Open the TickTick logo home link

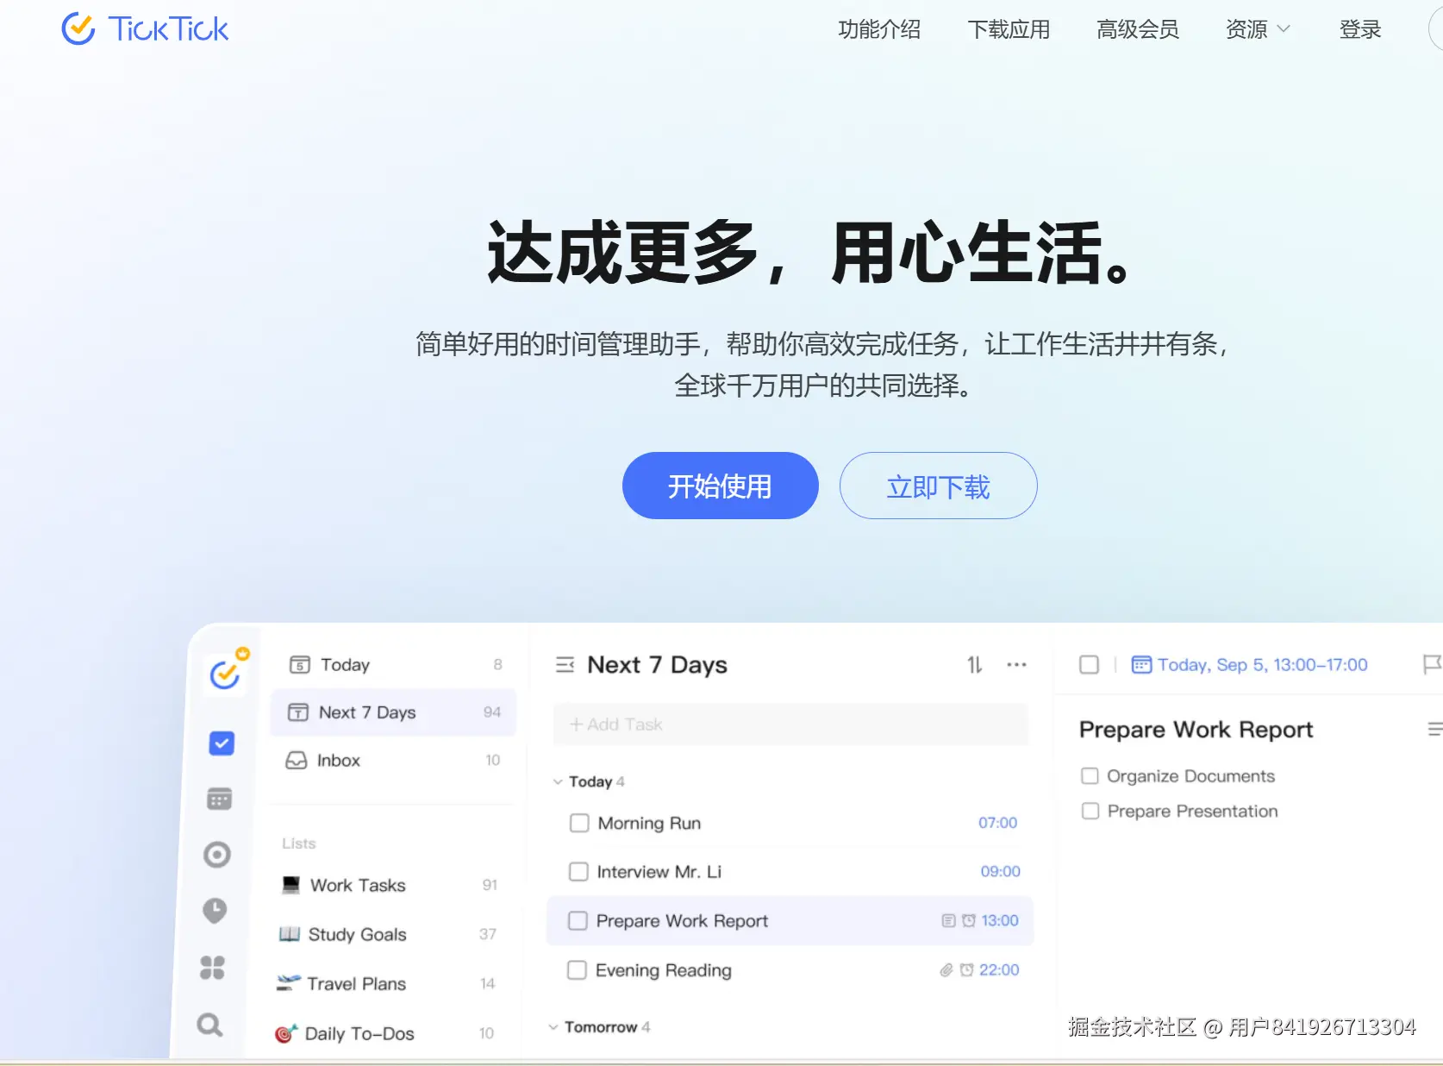pyautogui.click(x=145, y=29)
